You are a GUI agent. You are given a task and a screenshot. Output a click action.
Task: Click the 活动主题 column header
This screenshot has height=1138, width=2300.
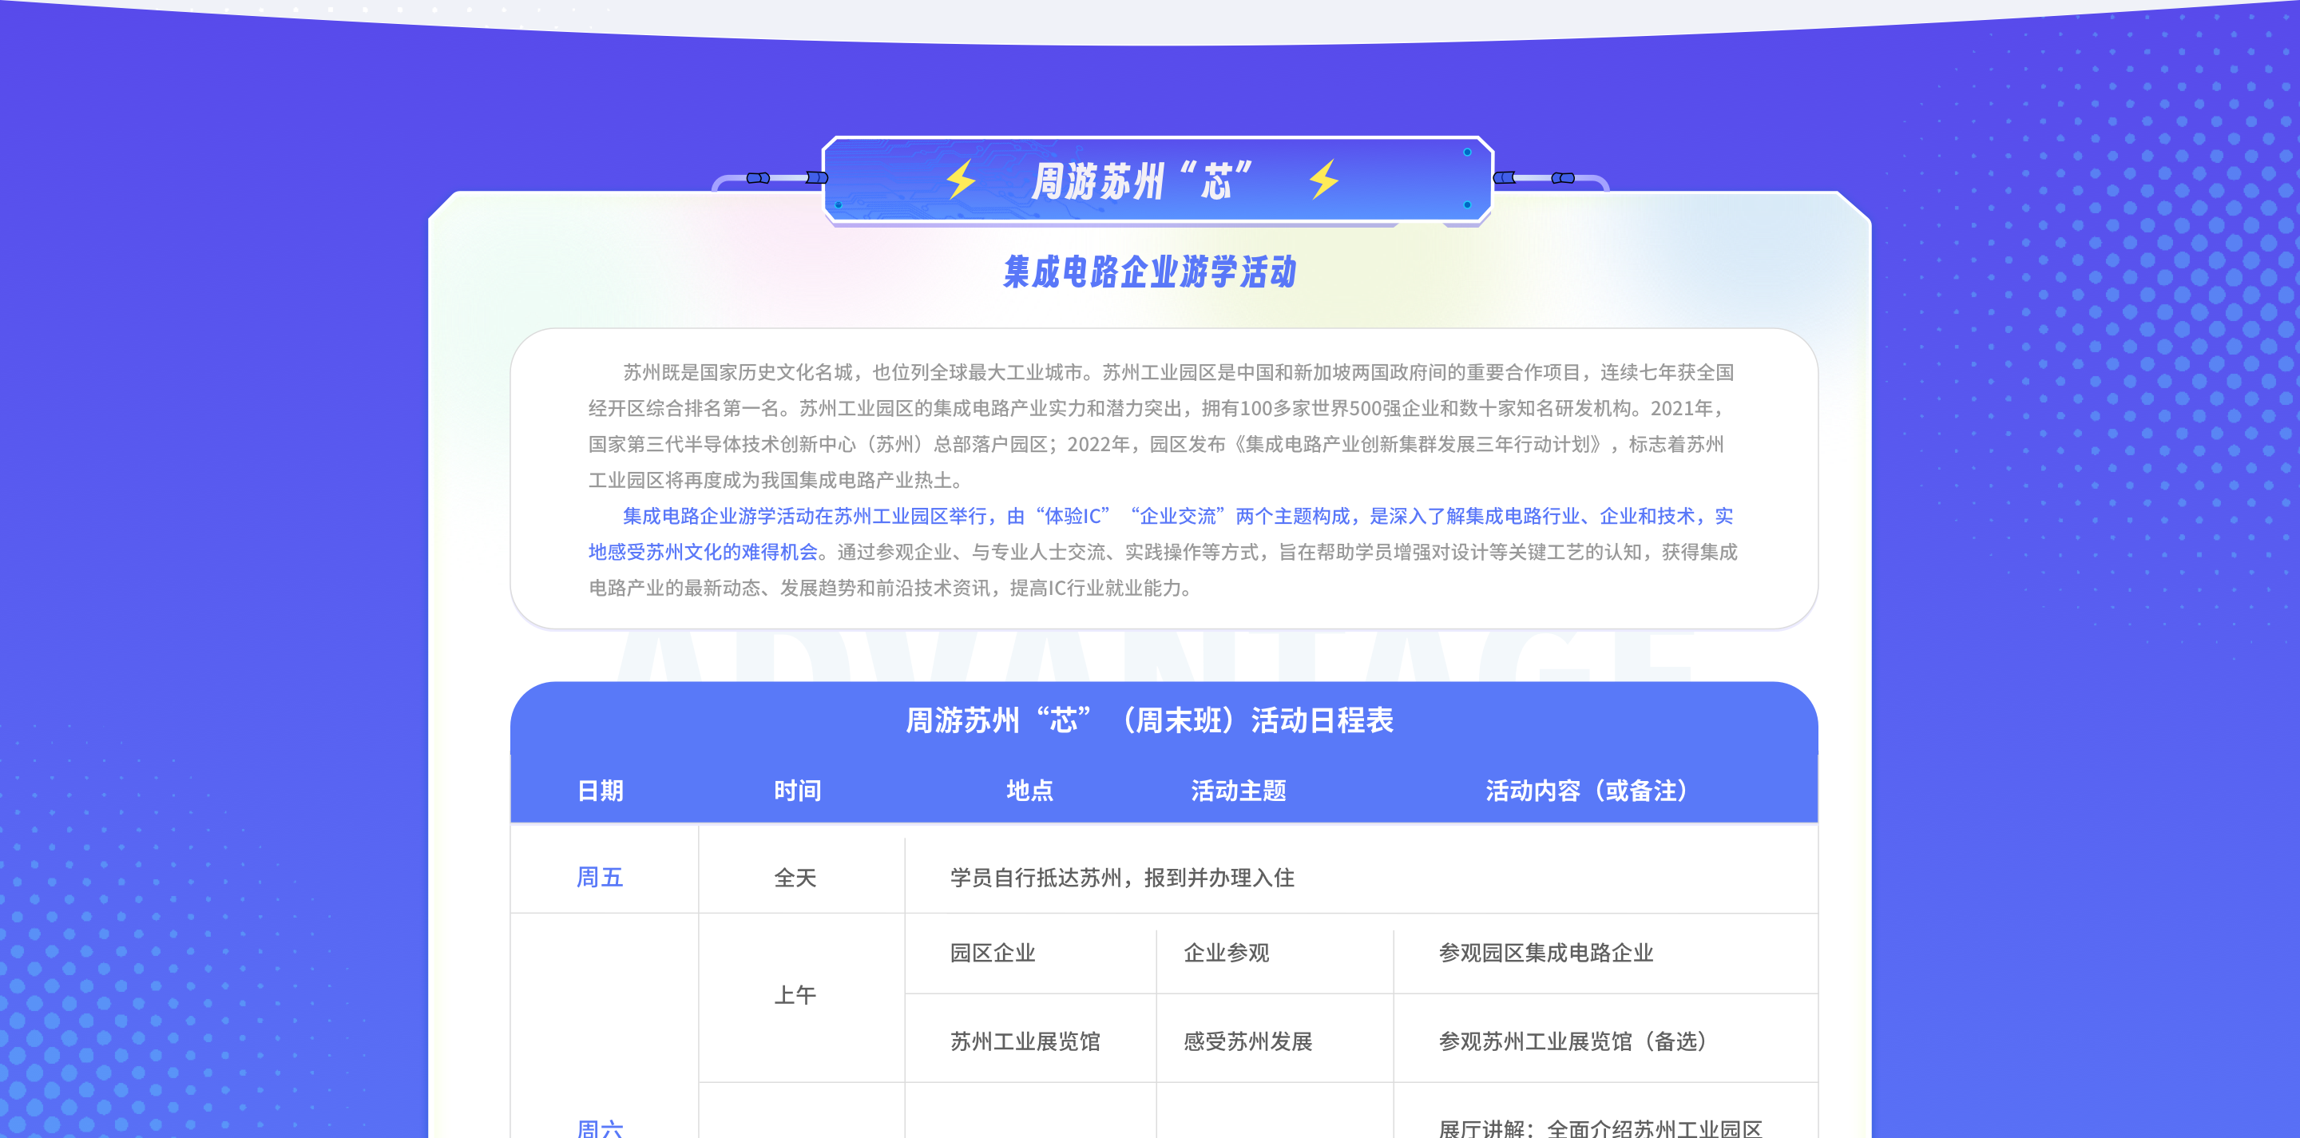(1239, 791)
